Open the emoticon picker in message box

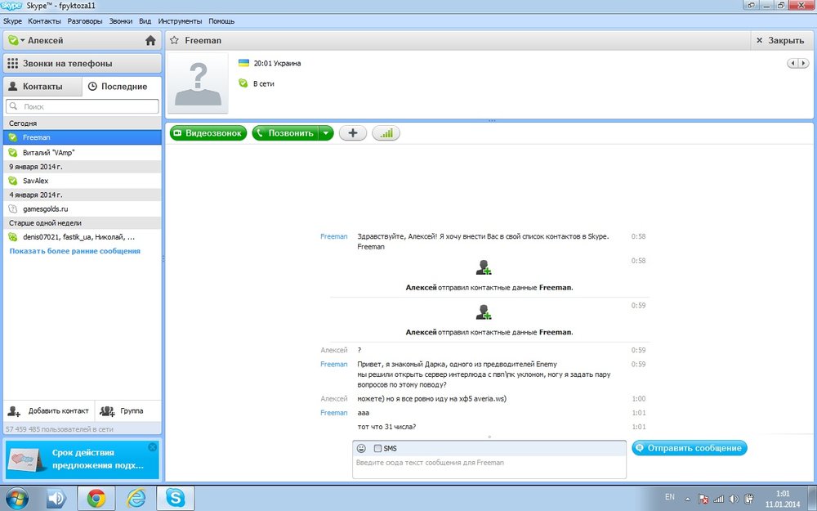(362, 448)
